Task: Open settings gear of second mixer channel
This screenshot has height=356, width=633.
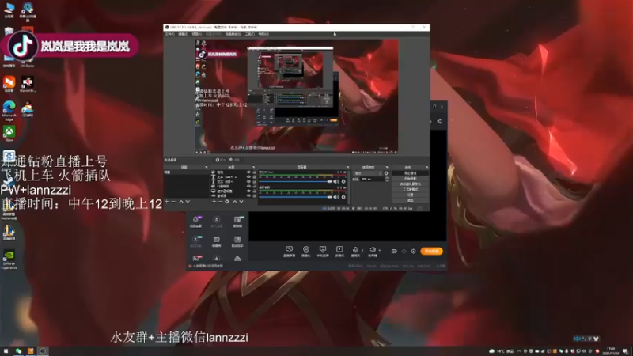Action: click(x=343, y=197)
